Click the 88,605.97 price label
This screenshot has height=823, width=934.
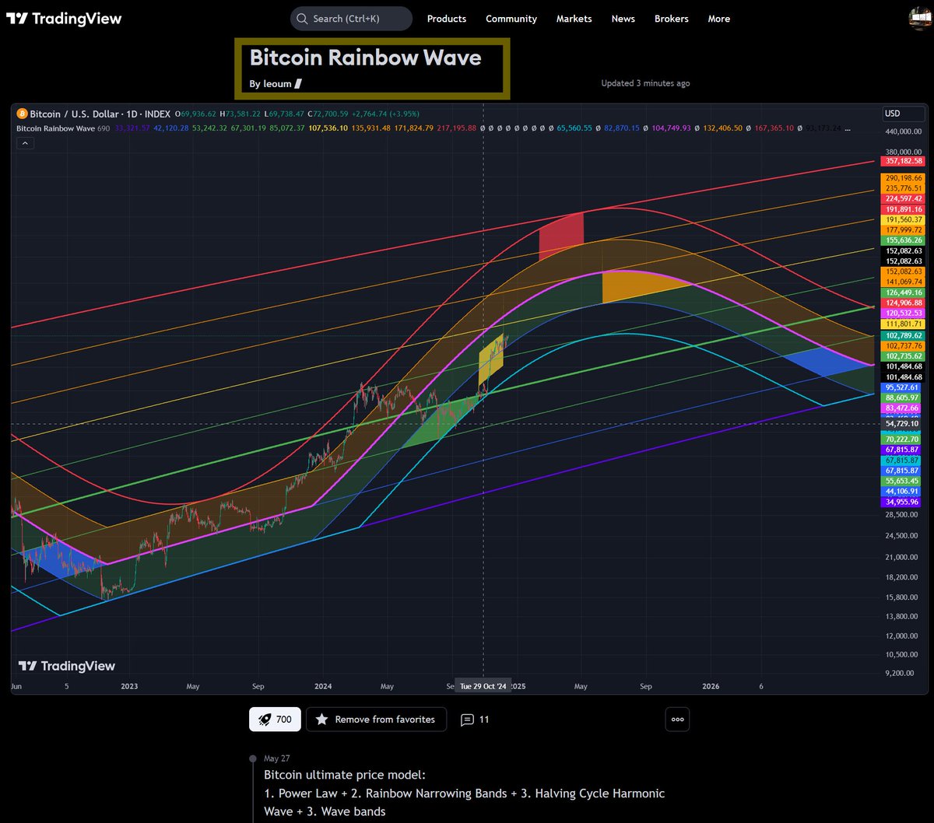point(904,397)
